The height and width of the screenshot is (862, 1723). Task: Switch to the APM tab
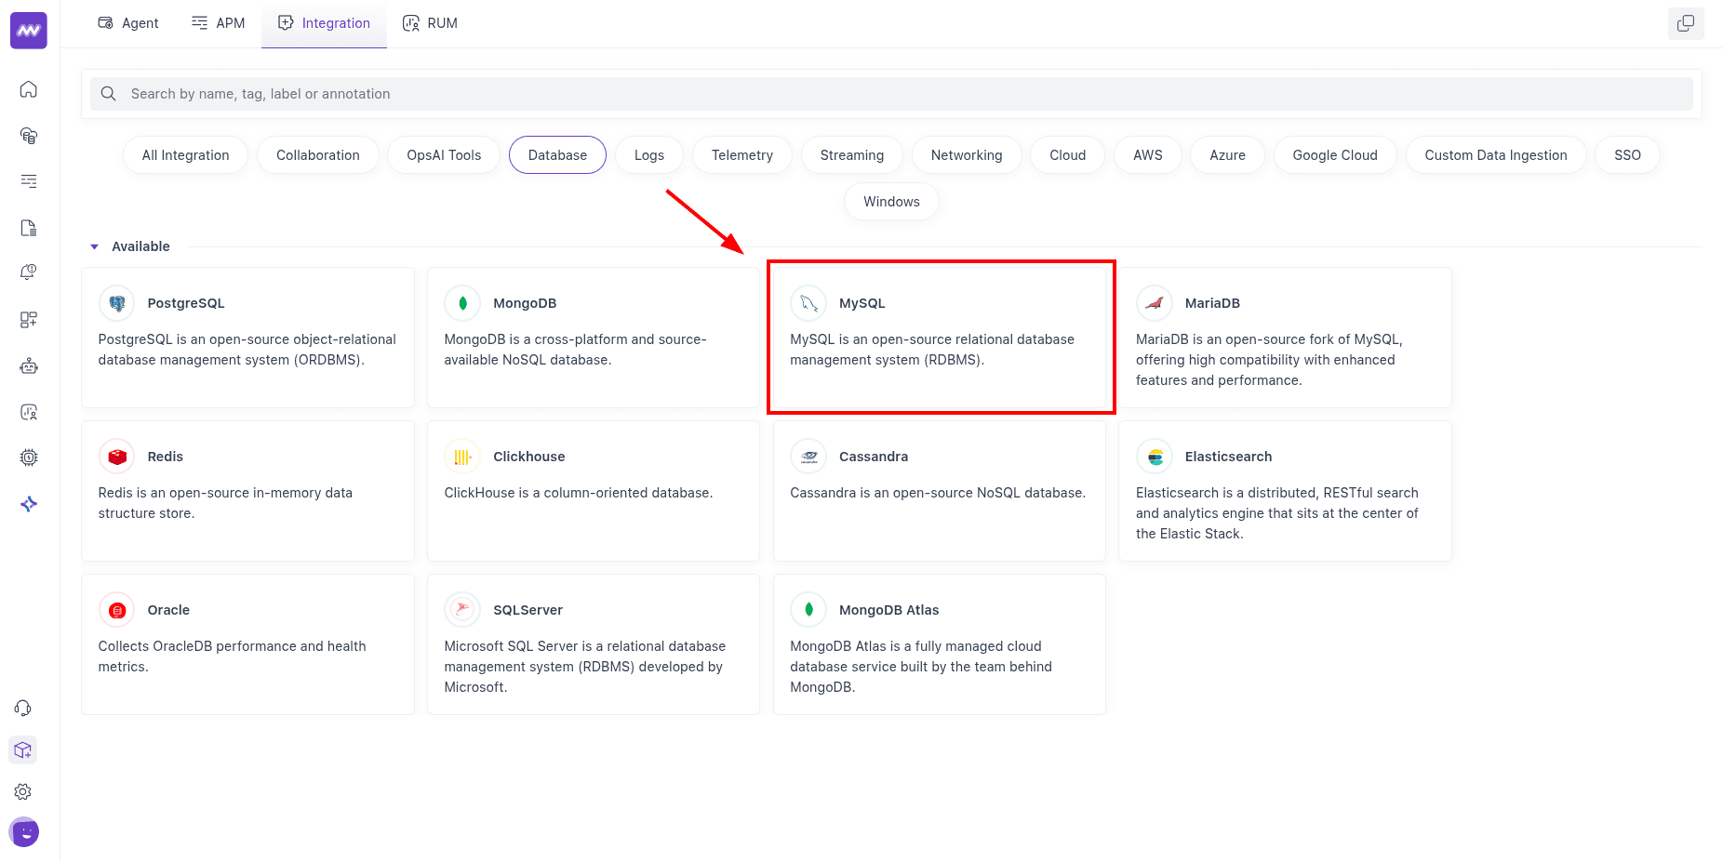[x=219, y=23]
